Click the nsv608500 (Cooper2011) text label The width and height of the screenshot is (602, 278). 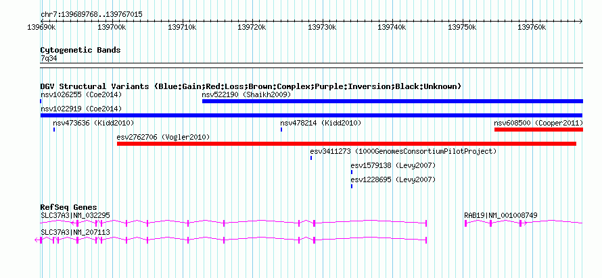(538, 123)
